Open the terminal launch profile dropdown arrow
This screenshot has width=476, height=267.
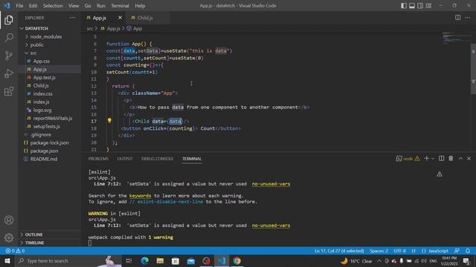[433, 158]
